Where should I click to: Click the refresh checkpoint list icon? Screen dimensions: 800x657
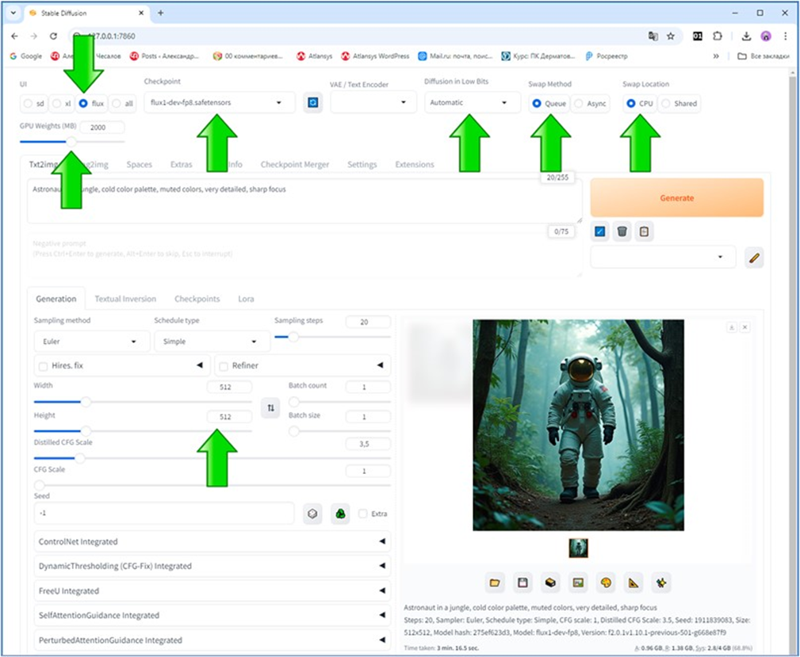pyautogui.click(x=313, y=103)
